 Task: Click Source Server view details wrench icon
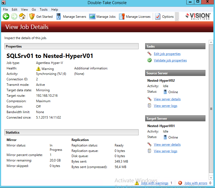150,99
